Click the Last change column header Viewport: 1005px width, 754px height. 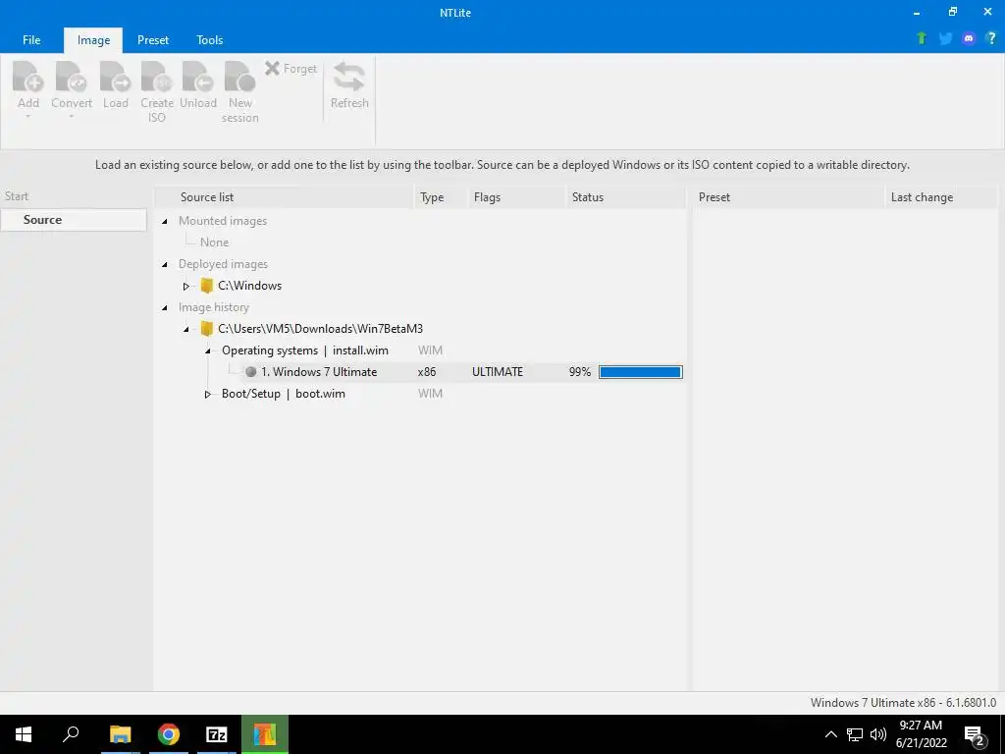[941, 196]
